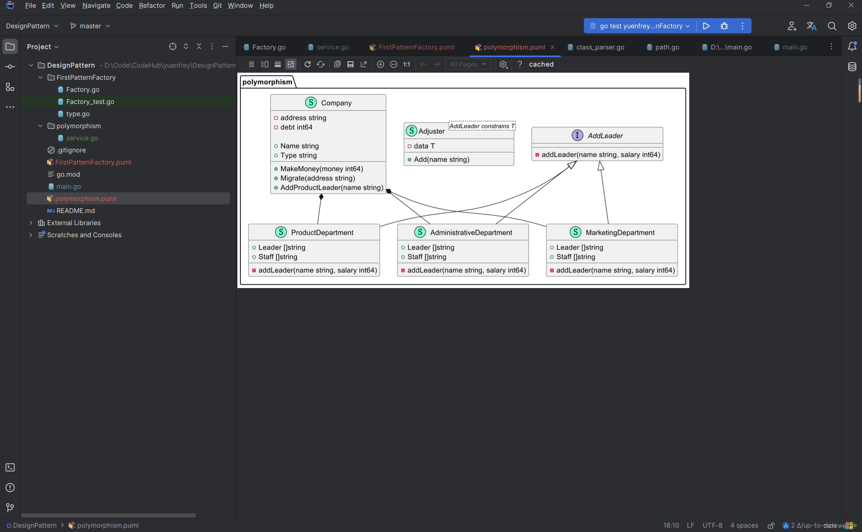This screenshot has height=532, width=862.
Task: Save the diagram using the floppy icon
Action: (x=350, y=64)
